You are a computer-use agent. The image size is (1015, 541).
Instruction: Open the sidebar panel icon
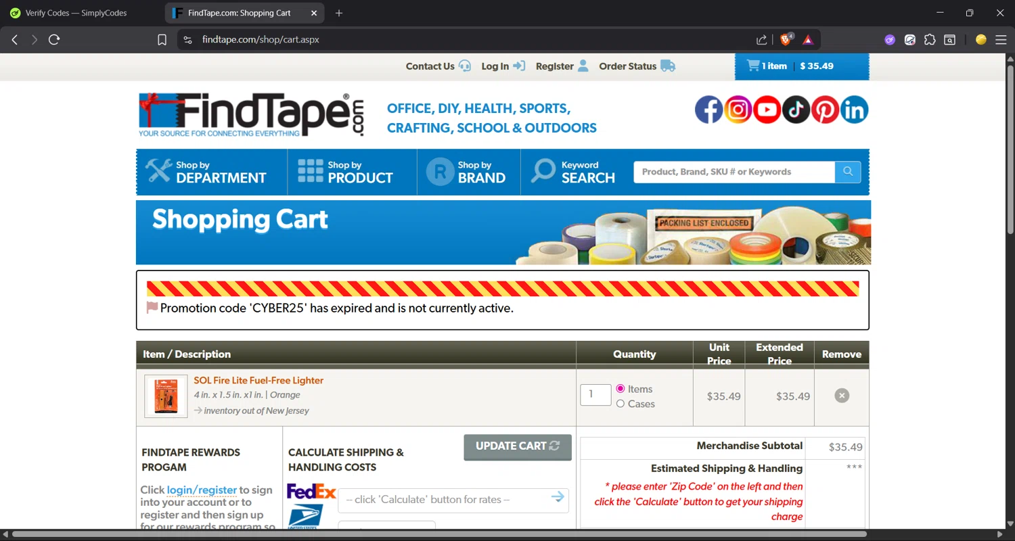[x=950, y=40]
